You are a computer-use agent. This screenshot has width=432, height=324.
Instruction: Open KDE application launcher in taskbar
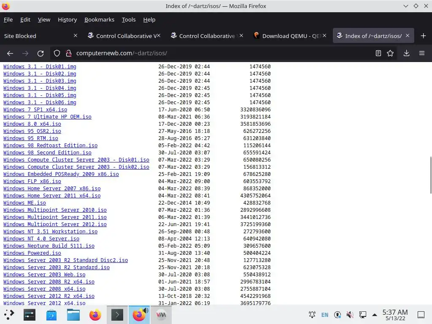pyautogui.click(x=9, y=315)
